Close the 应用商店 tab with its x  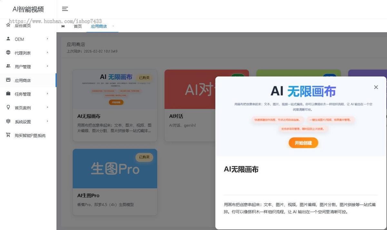[x=113, y=26]
